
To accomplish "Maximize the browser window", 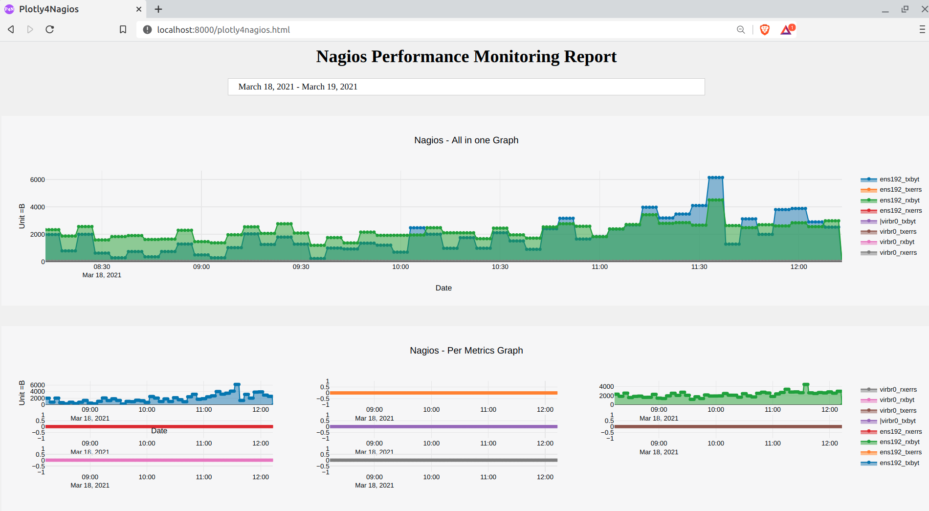I will coord(905,9).
